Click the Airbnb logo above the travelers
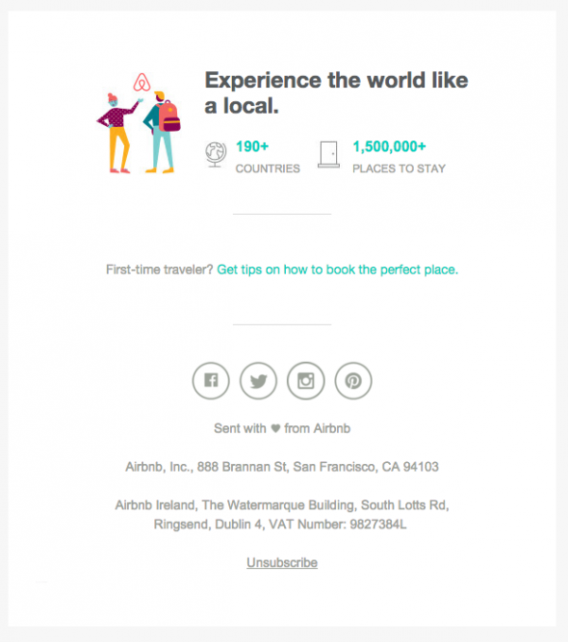This screenshot has height=642, width=568. pos(142,81)
